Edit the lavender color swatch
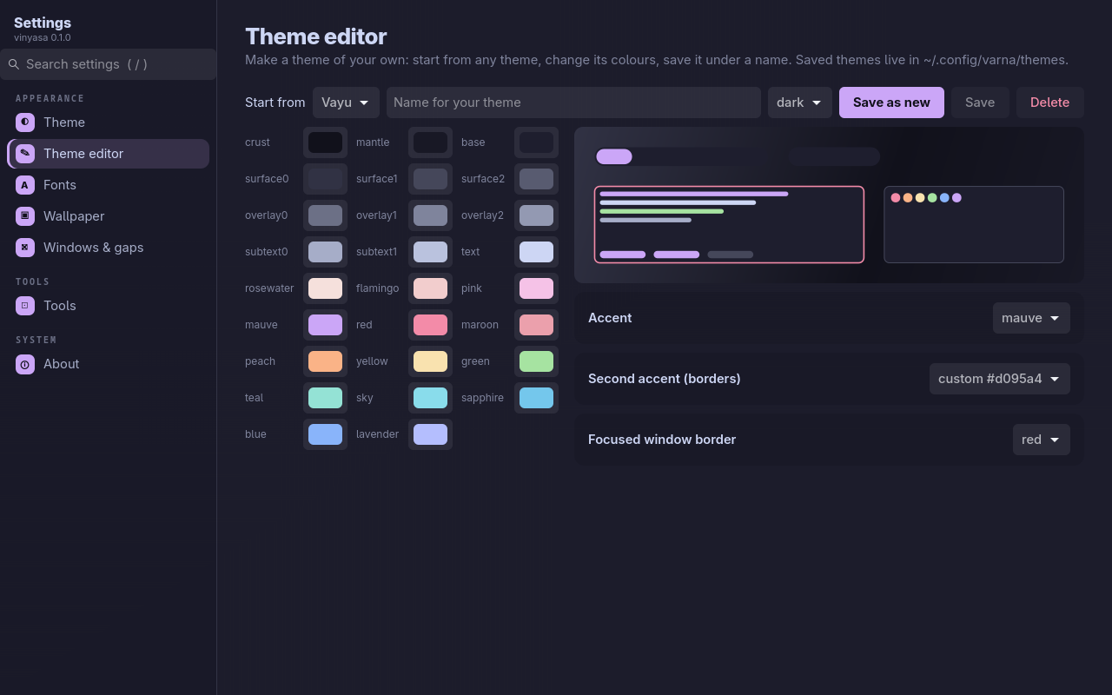Screen dimensions: 1112x695 430,434
